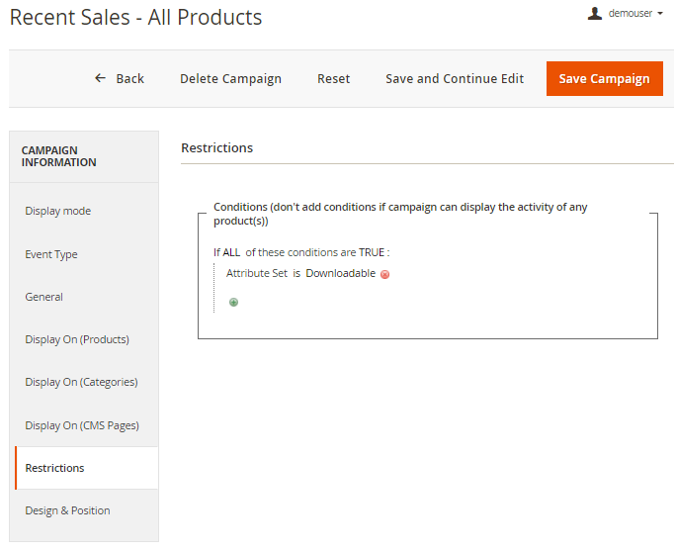Open Display On (Products) section

tap(77, 339)
